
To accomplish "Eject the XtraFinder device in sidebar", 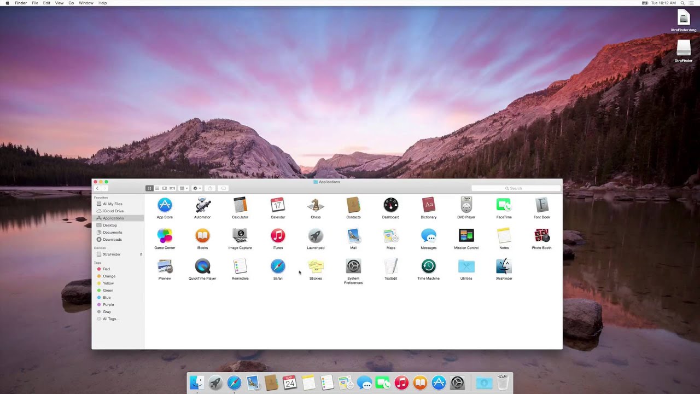I will click(141, 254).
